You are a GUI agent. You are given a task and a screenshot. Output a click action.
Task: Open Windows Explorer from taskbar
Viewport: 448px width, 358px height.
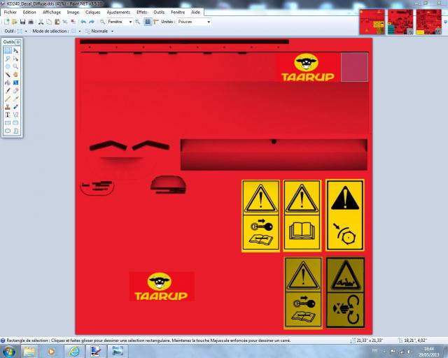point(29,352)
